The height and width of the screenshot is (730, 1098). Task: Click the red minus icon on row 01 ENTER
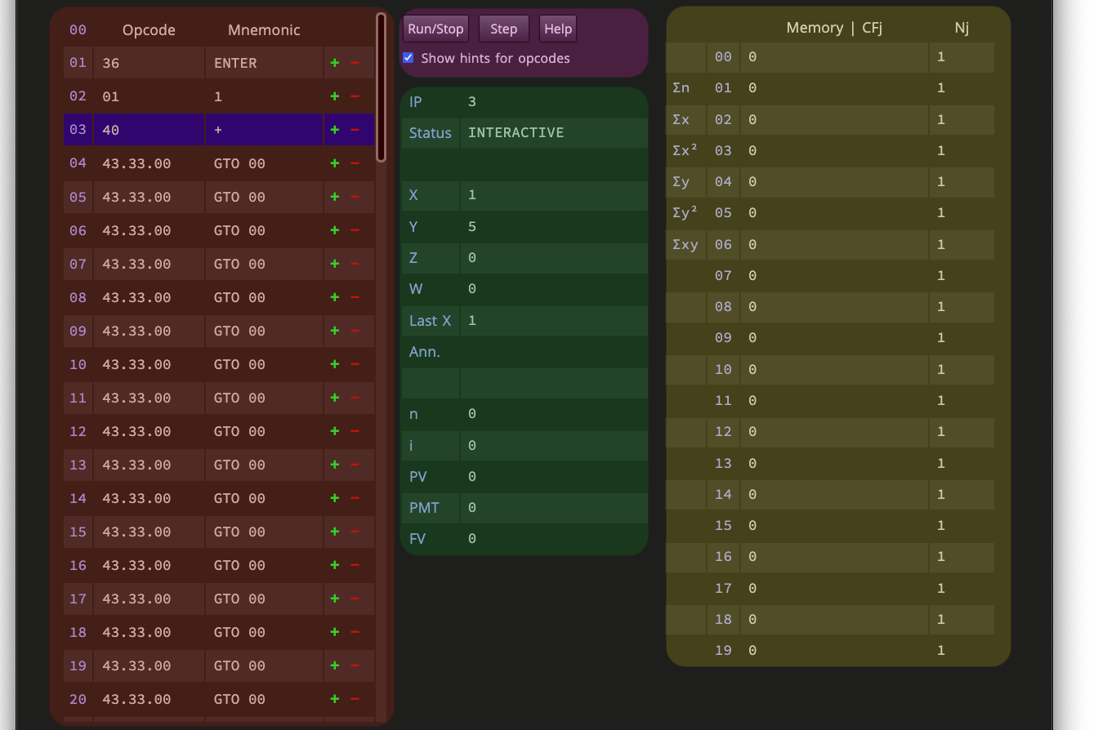[355, 63]
